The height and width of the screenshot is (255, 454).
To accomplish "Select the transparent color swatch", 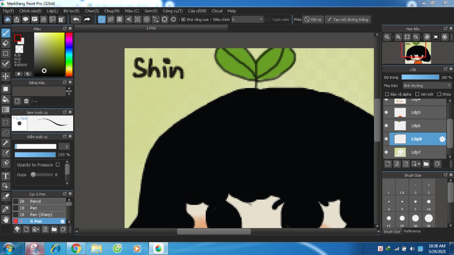I will coord(19,49).
